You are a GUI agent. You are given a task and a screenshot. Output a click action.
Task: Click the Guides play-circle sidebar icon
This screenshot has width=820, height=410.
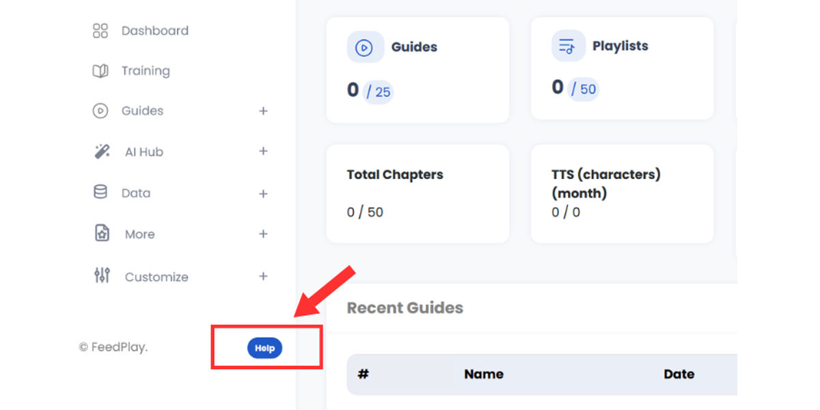tap(100, 111)
